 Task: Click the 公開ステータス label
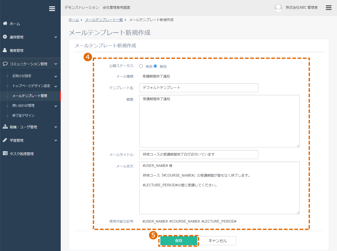[x=122, y=66]
